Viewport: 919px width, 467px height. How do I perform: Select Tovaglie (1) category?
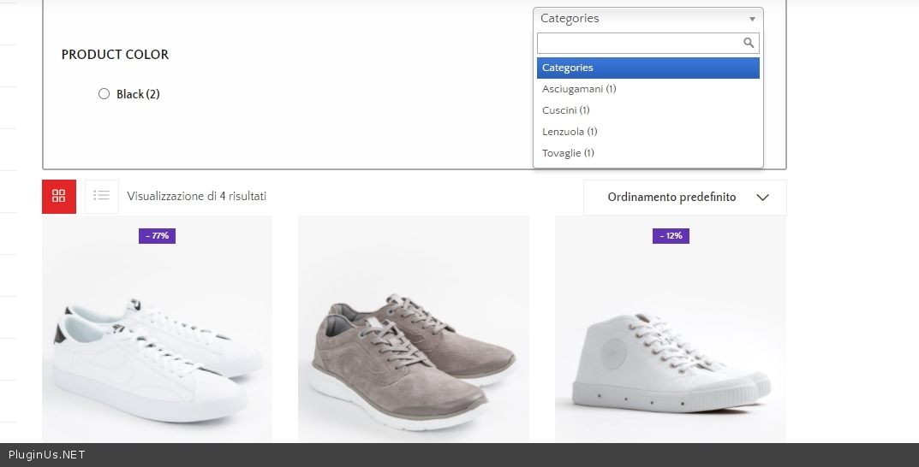tap(568, 153)
